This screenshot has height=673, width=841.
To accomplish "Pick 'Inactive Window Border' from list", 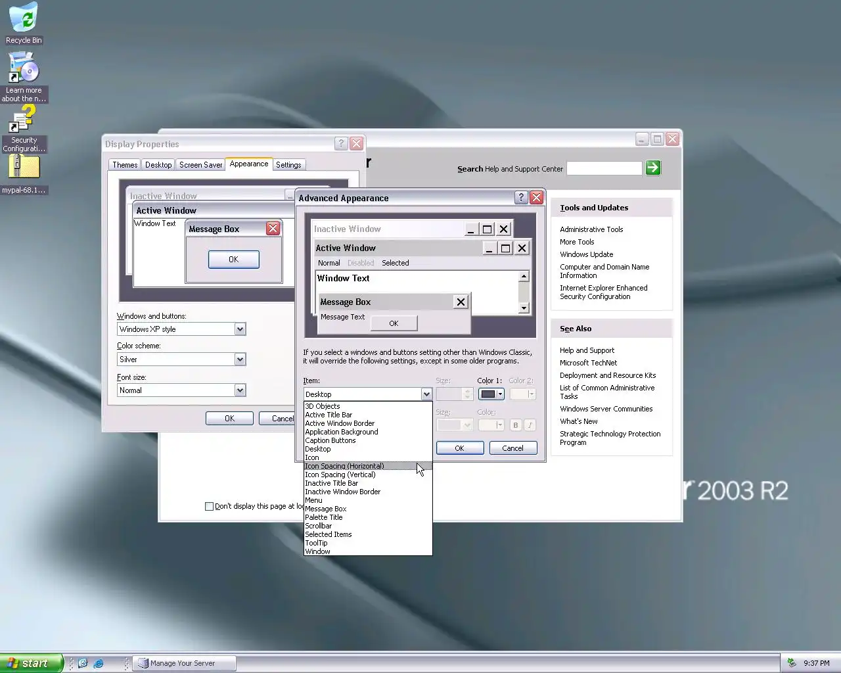I will pos(368,492).
